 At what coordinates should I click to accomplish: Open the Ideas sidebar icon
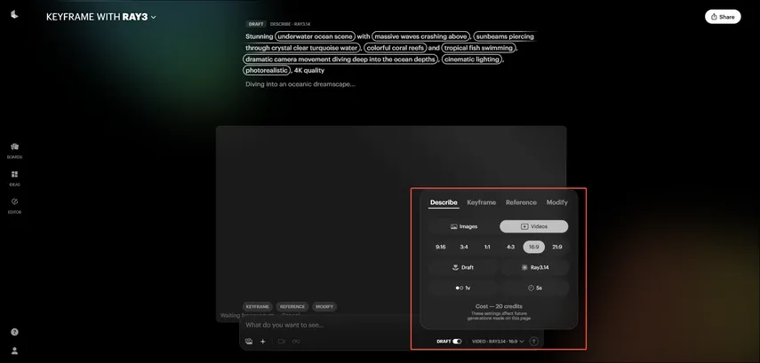click(14, 178)
